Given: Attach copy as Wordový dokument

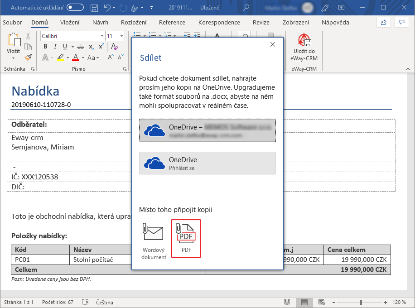Looking at the screenshot, I should click(154, 241).
